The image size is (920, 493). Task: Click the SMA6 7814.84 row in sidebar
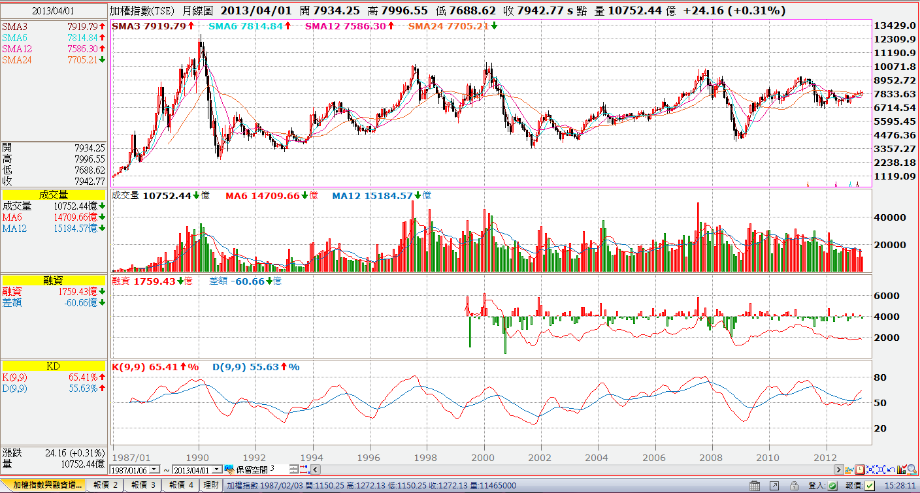[x=54, y=38]
